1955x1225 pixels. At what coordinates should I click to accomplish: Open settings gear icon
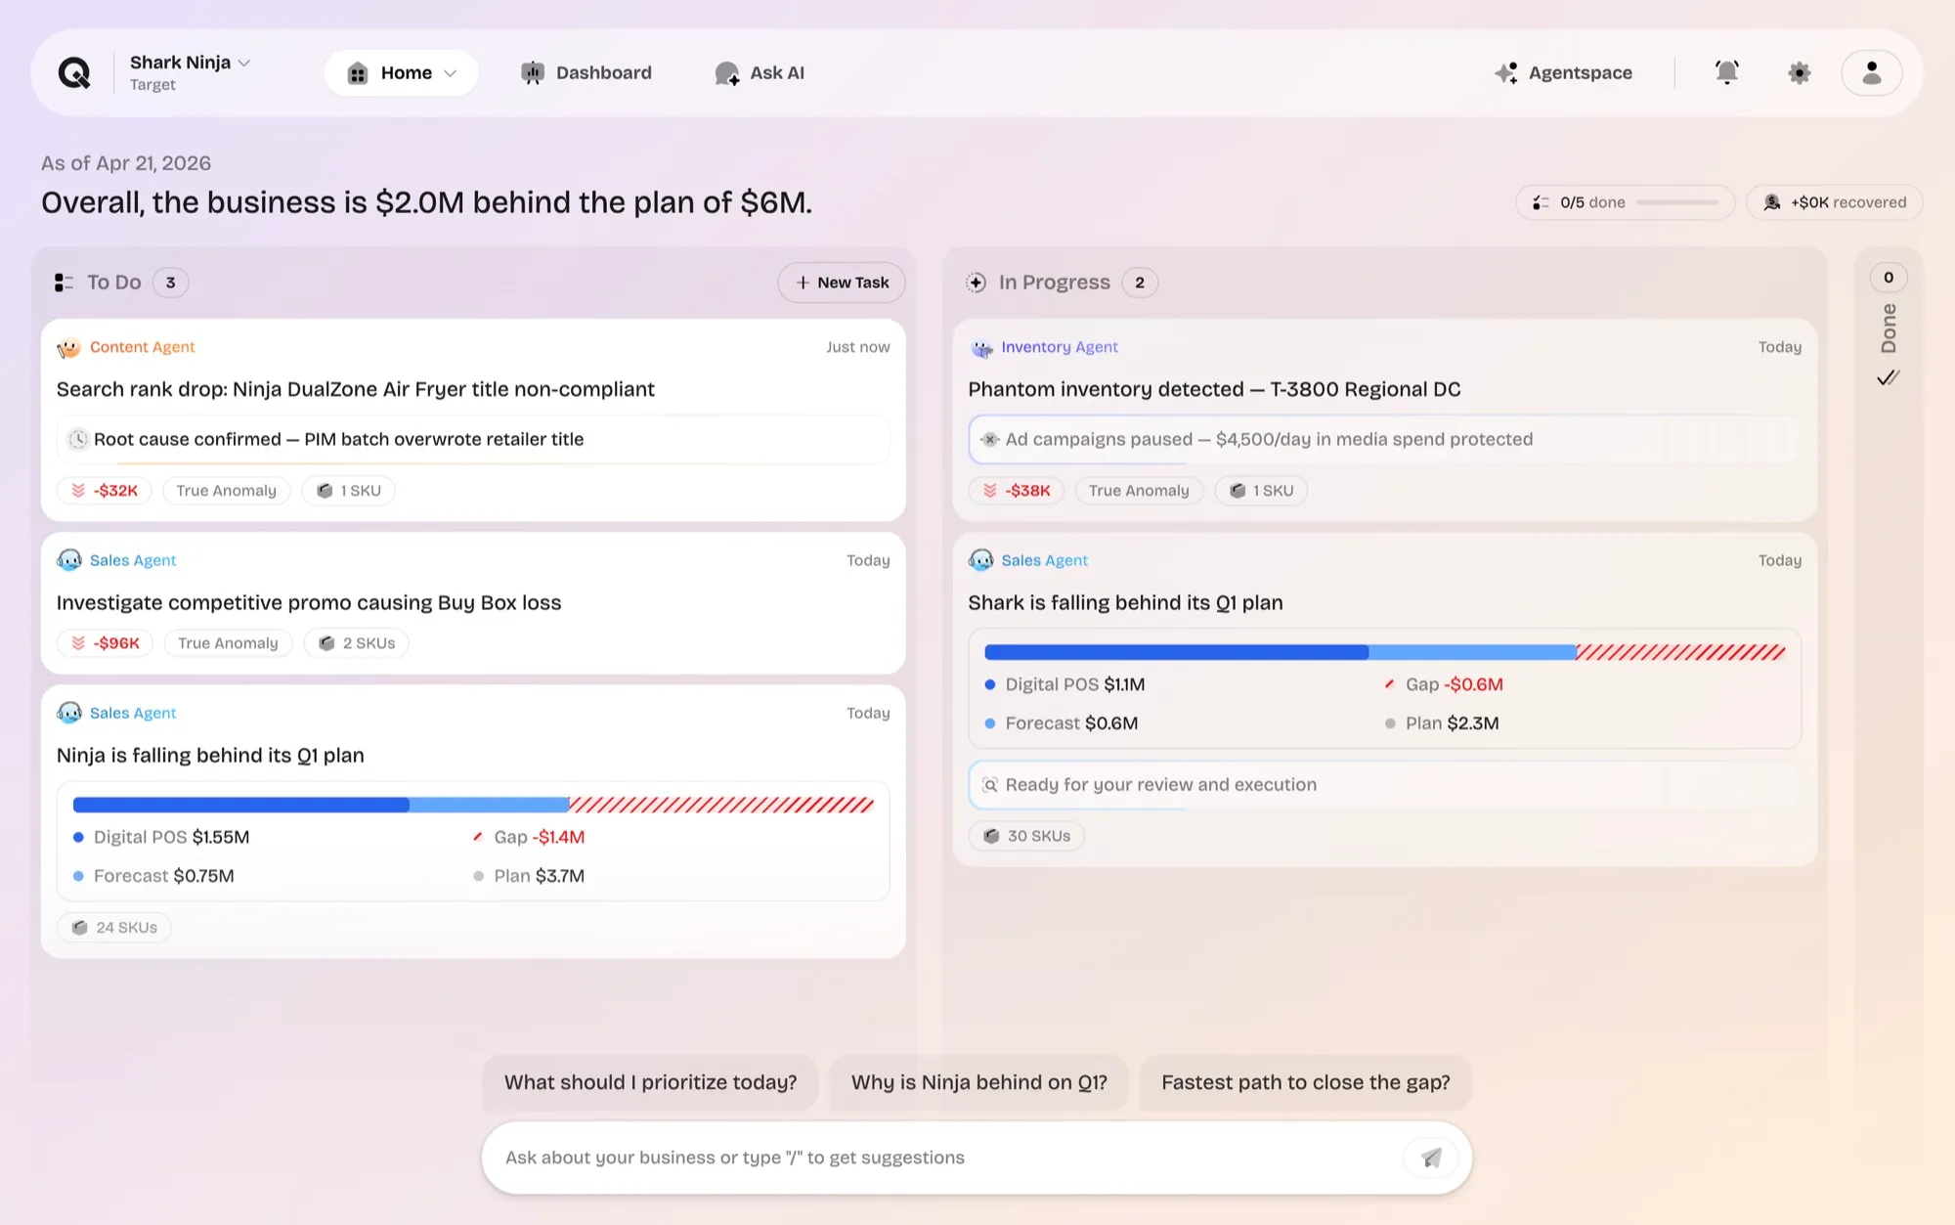click(x=1799, y=73)
